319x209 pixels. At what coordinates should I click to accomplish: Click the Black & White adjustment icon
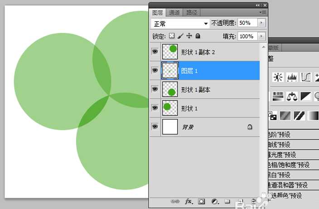point(306,96)
